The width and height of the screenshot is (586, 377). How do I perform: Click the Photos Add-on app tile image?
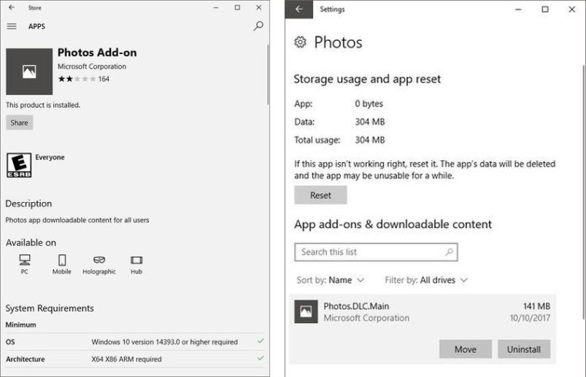point(29,71)
